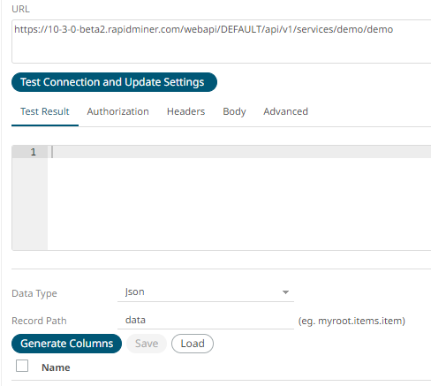The image size is (431, 386).
Task: Click the Generate Columns button
Action: 66,344
